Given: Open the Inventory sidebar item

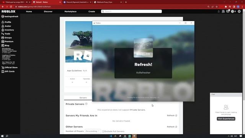Looking at the screenshot, I should coord(8,30).
